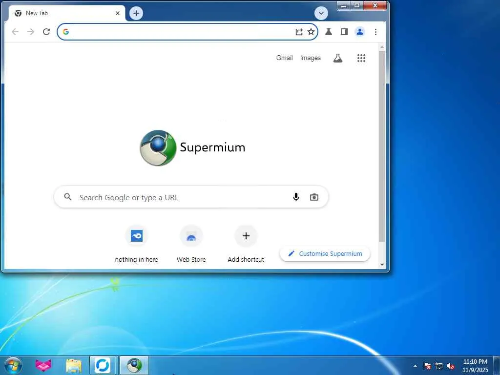Open the experiments flask in the toolbar
Viewport: 500px width, 375px height.
329,32
